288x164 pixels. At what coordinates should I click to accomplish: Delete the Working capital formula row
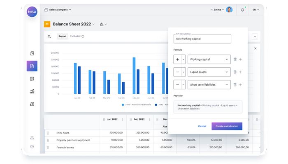(x=235, y=59)
